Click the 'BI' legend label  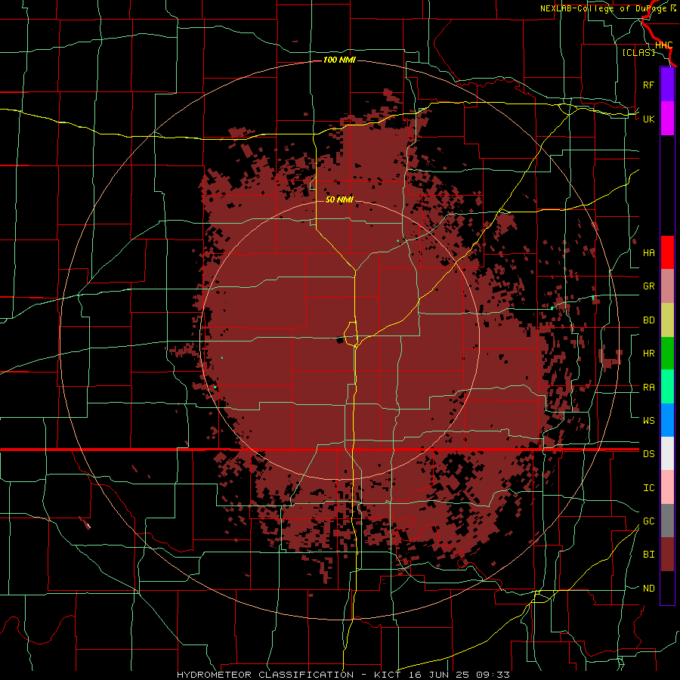[648, 555]
